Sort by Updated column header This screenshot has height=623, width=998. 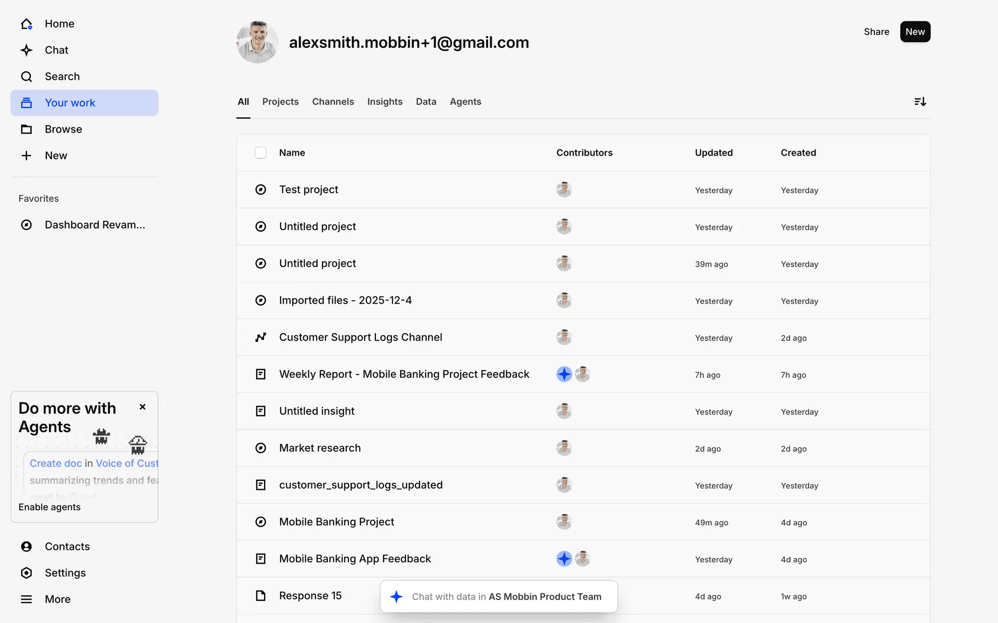click(x=713, y=153)
